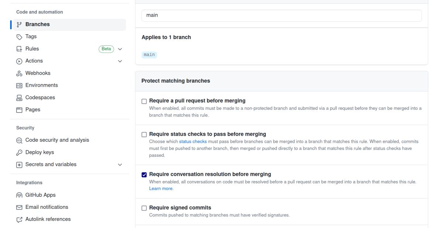
Task: Click the Pages icon in sidebar
Action: (19, 110)
